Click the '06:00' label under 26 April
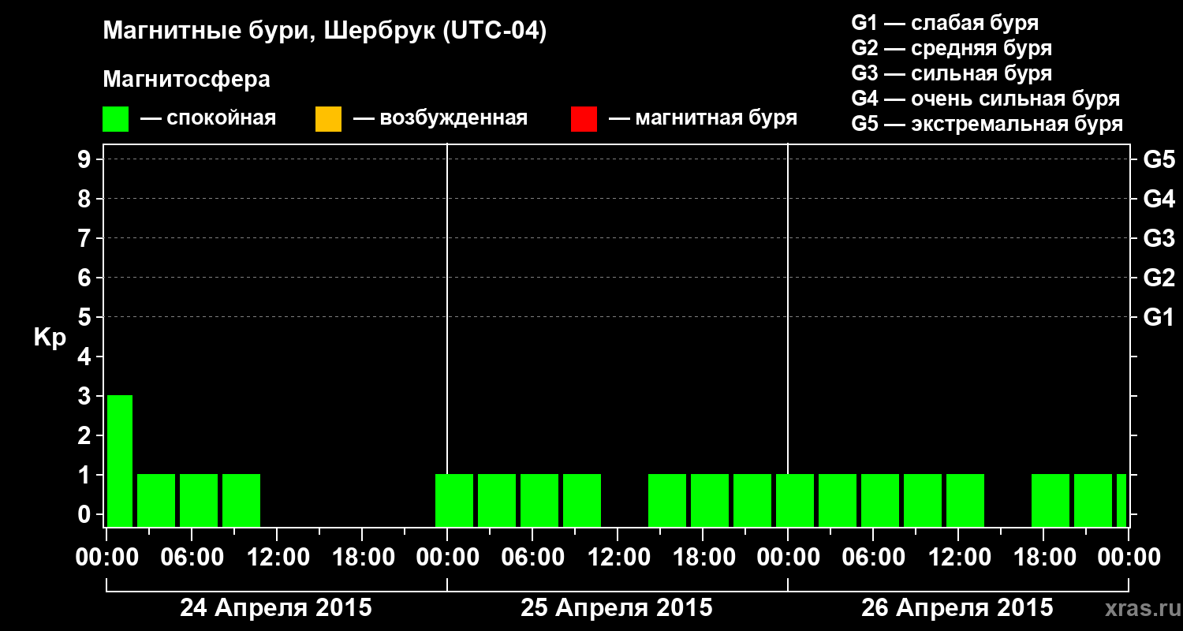 (873, 558)
